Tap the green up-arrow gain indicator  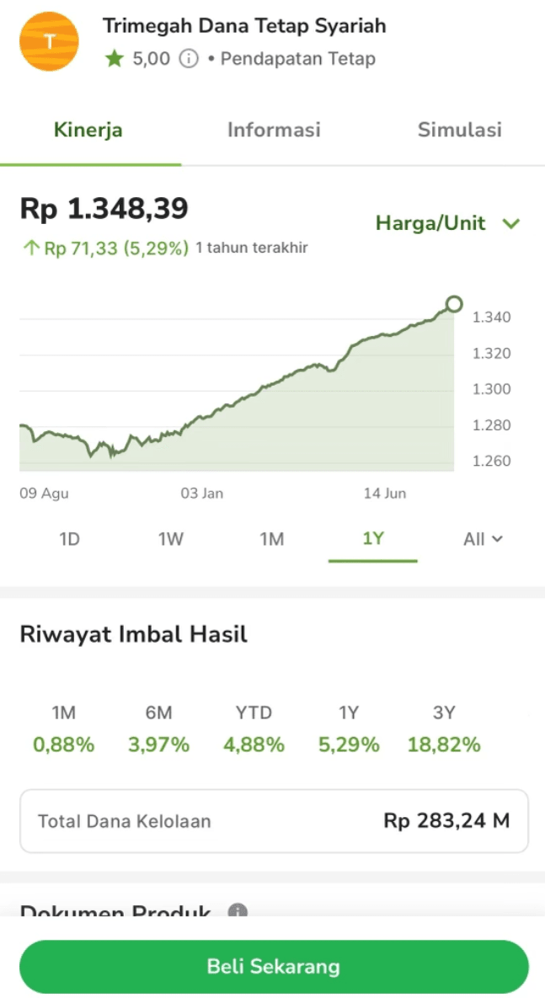[31, 248]
